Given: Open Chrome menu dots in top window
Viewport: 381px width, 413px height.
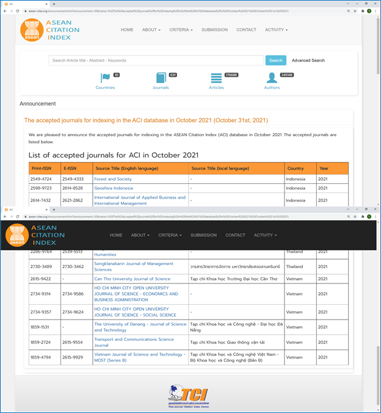Looking at the screenshot, I should (376, 11).
